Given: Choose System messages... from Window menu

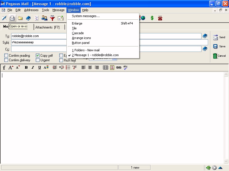Looking at the screenshot, I should [x=103, y=16].
